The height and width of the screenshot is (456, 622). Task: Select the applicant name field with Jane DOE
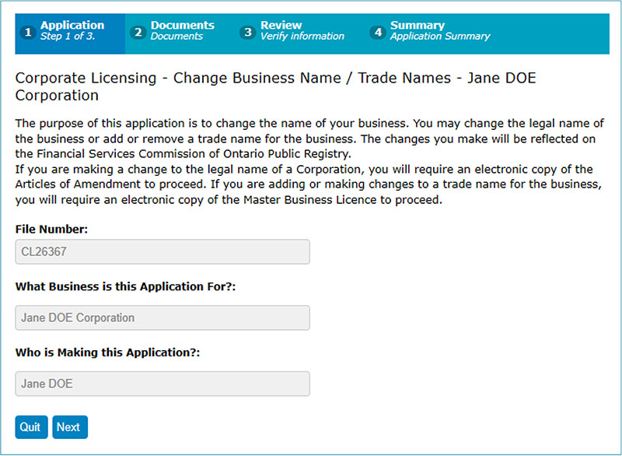coord(162,384)
